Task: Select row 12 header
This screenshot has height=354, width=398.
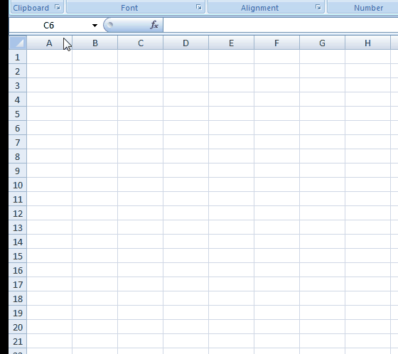Action: [18, 213]
